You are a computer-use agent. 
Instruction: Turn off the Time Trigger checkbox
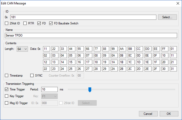(7, 89)
